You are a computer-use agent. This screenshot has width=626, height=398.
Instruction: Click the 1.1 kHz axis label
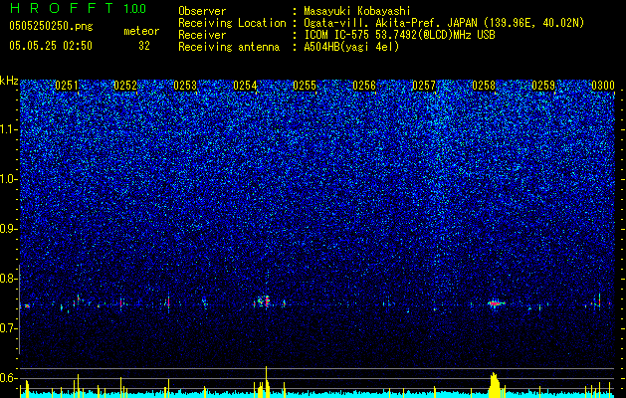pos(9,129)
